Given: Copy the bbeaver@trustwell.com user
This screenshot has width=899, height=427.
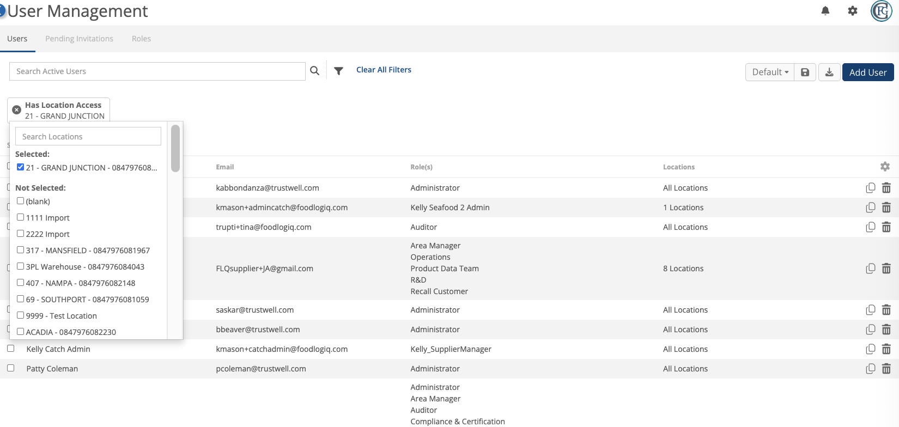Looking at the screenshot, I should pyautogui.click(x=871, y=330).
